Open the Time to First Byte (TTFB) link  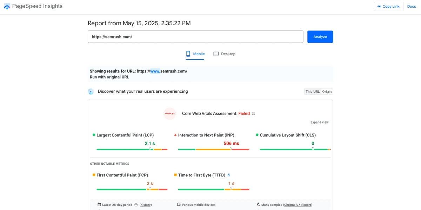202,175
